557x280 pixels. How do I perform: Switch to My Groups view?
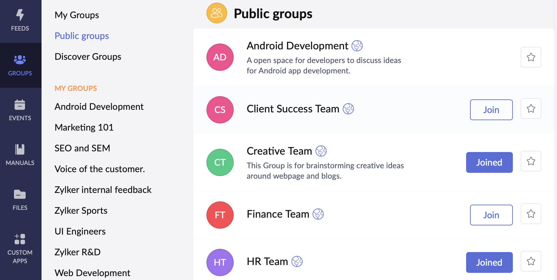(77, 15)
